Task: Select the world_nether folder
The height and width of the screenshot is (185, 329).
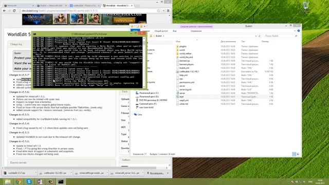Action: click(186, 53)
